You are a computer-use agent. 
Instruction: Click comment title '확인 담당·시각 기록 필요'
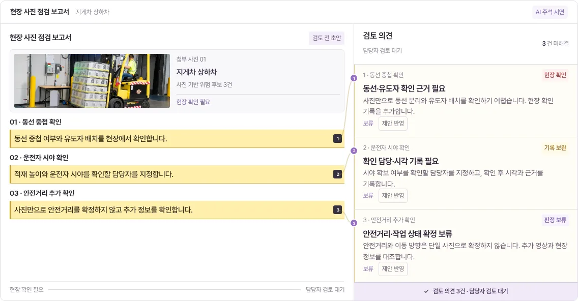coord(401,161)
